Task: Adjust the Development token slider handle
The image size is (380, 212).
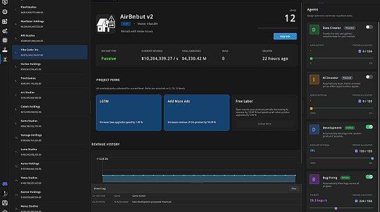Action: 372,158
